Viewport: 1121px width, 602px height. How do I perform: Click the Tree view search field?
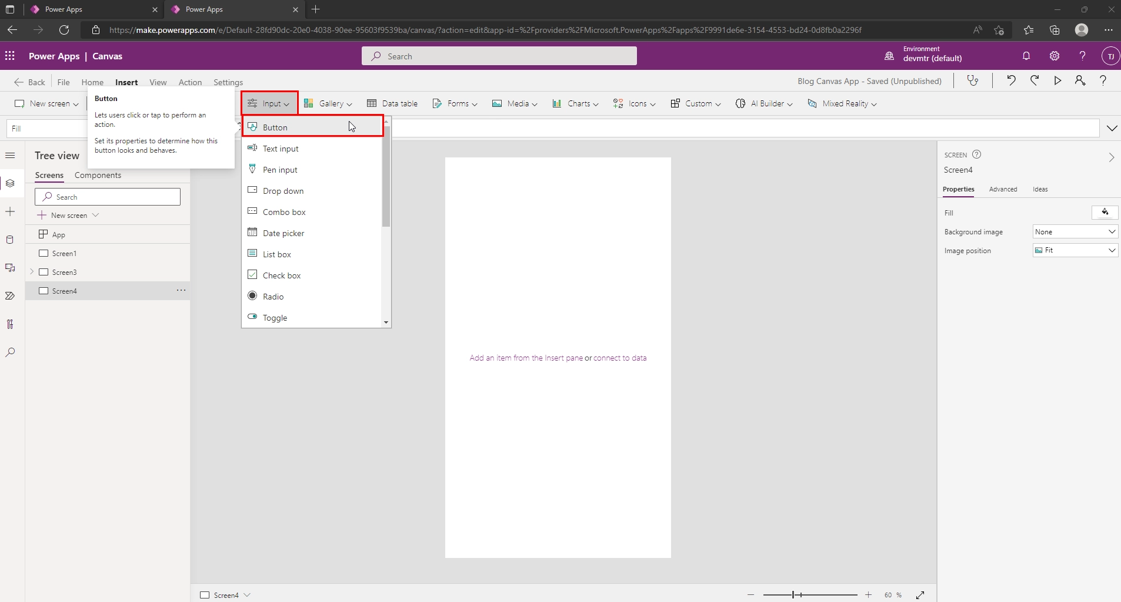click(108, 197)
